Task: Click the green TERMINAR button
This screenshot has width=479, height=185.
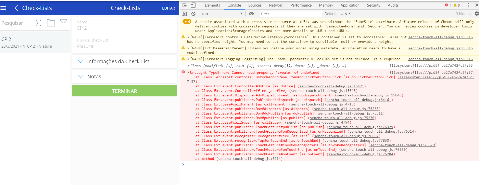Action: tap(124, 91)
